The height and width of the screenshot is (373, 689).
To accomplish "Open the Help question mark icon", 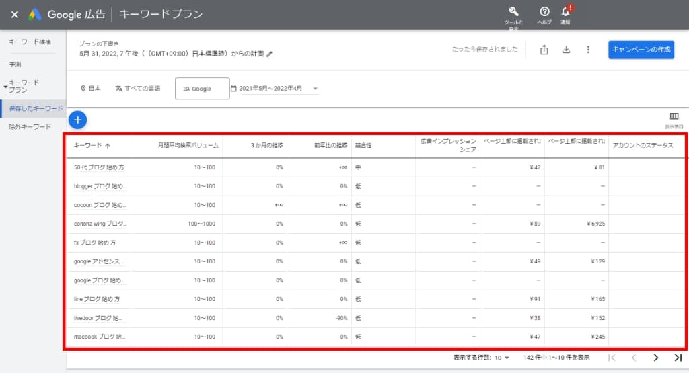I will [x=544, y=12].
